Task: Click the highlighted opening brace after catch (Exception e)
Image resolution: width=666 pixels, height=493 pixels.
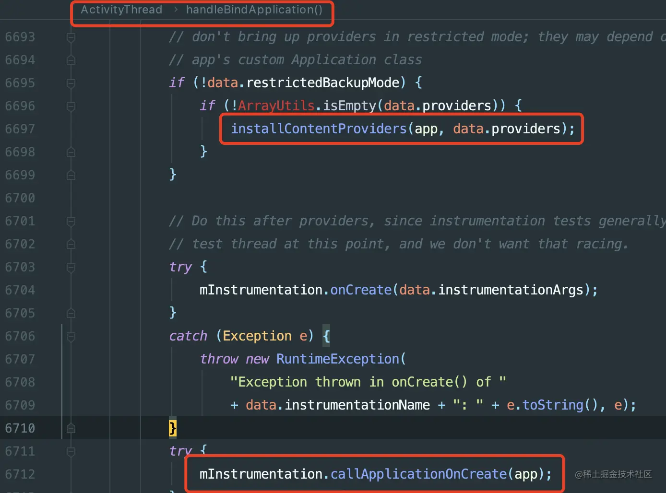Action: click(x=326, y=336)
